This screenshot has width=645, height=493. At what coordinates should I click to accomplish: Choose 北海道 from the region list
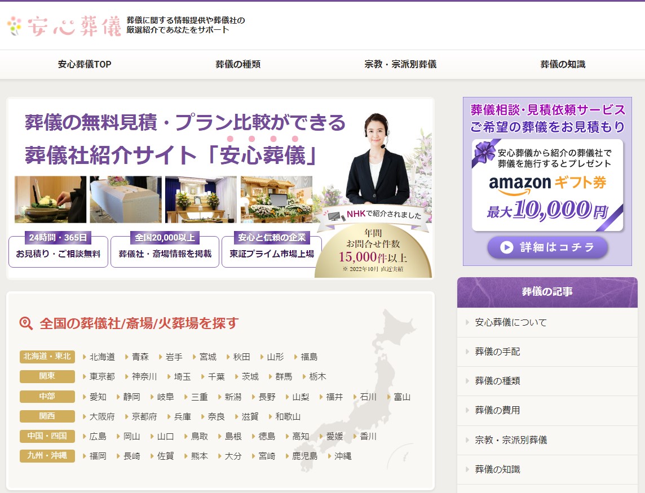[102, 357]
